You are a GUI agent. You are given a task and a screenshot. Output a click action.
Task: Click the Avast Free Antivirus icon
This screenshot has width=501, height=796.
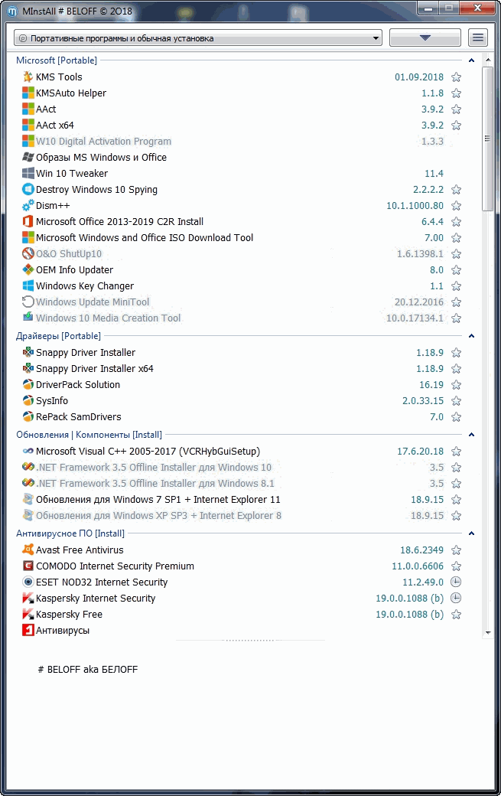[x=28, y=550]
